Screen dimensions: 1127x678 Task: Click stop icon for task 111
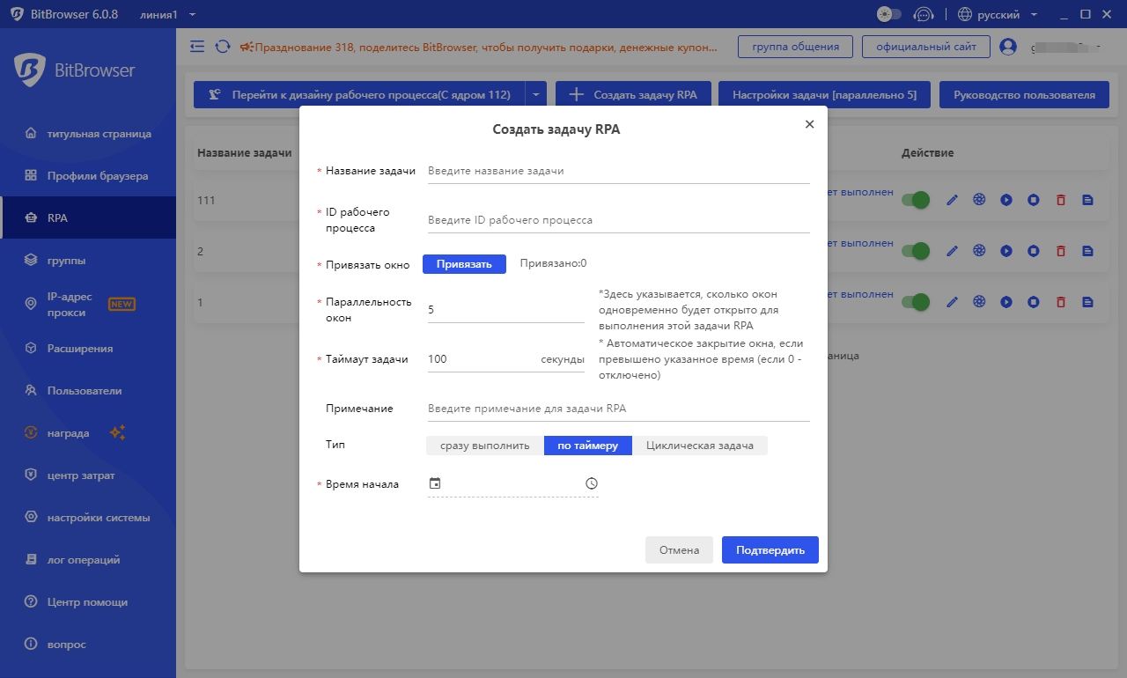1033,201
